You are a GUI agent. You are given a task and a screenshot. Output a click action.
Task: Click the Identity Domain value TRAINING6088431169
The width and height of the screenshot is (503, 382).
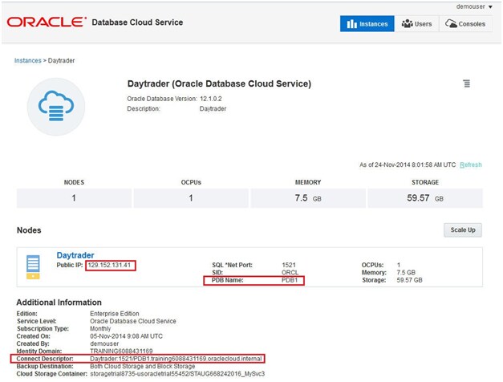point(121,351)
